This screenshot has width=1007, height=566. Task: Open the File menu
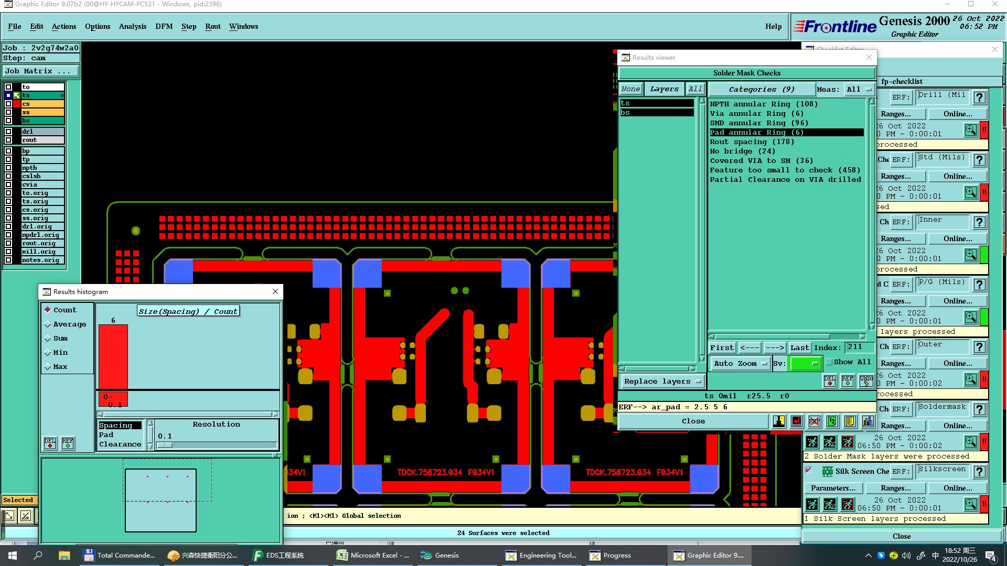[15, 26]
